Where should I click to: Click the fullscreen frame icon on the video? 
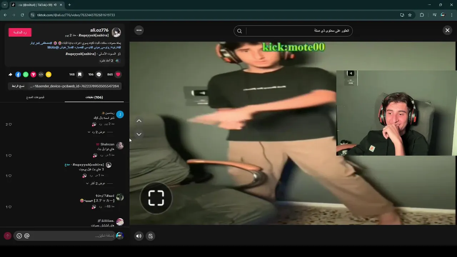click(156, 198)
